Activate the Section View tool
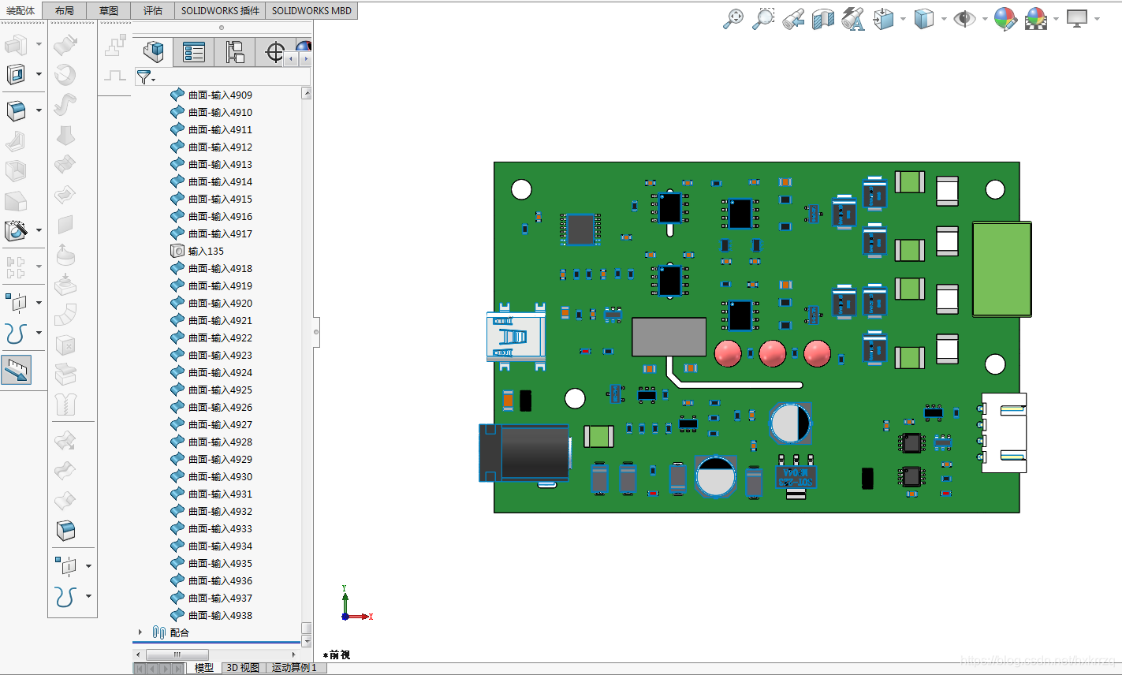Viewport: 1122px width, 675px height. 823,19
